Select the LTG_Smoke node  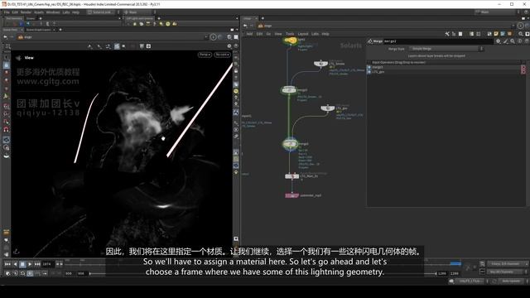tap(320, 64)
